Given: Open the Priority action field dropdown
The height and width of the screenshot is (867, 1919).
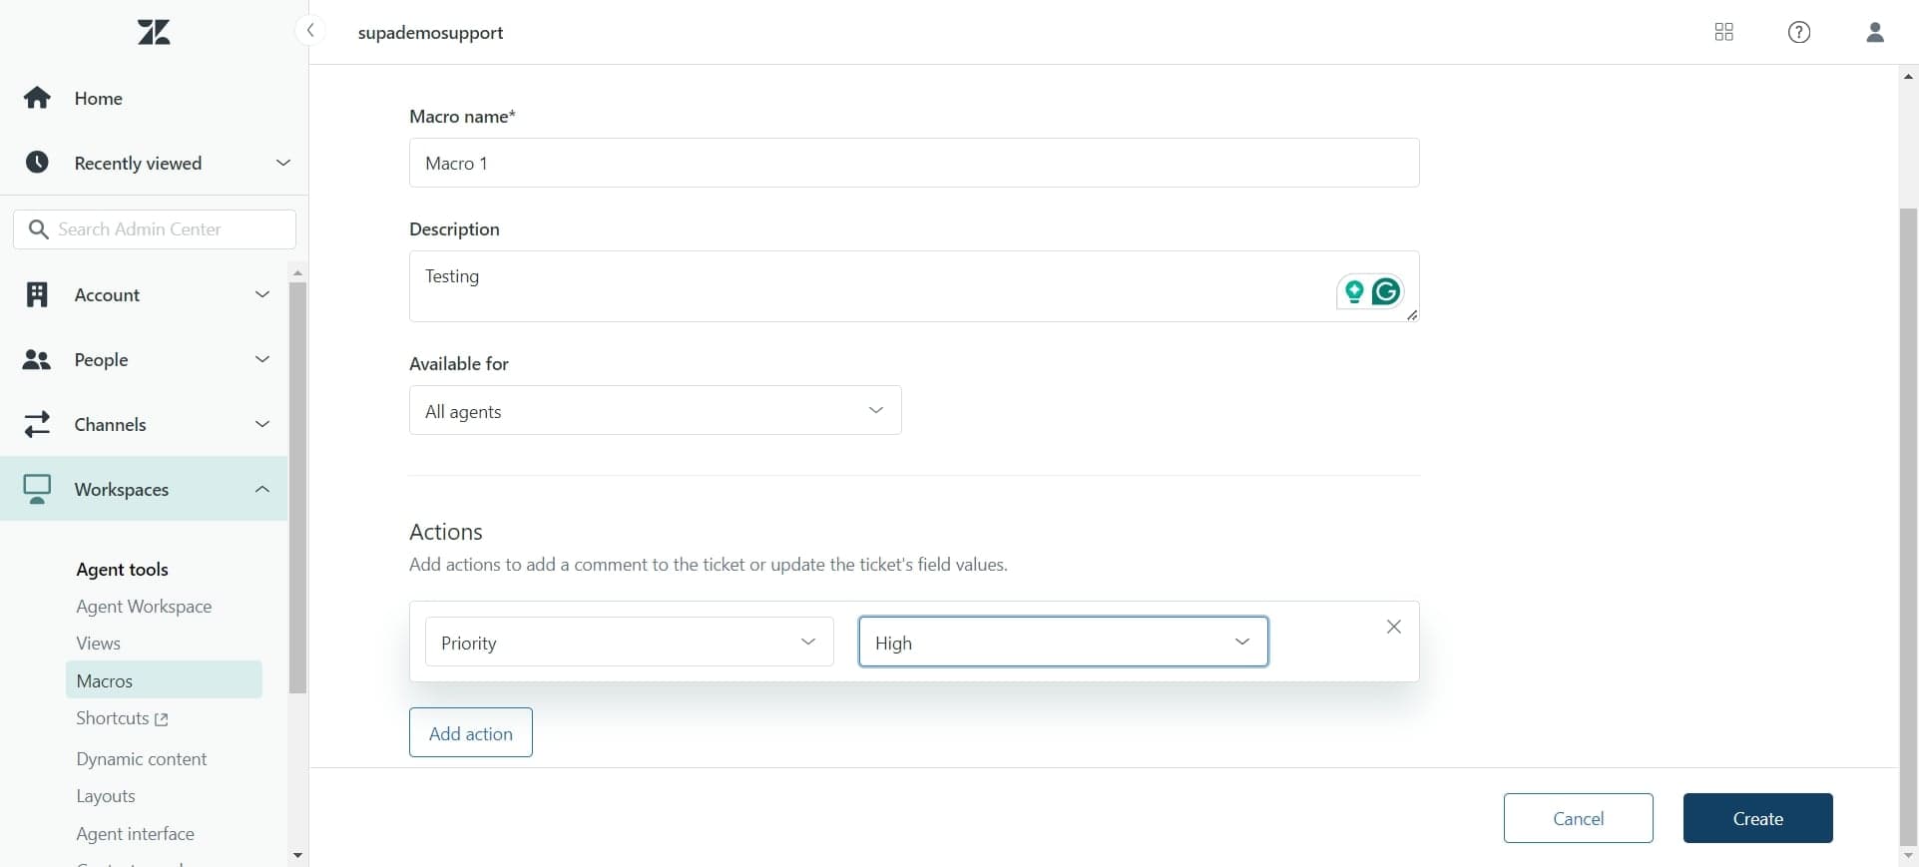Looking at the screenshot, I should pyautogui.click(x=629, y=643).
